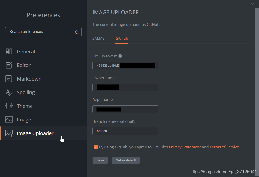Open Spelling preferences section
The height and width of the screenshot is (177, 259).
[26, 92]
